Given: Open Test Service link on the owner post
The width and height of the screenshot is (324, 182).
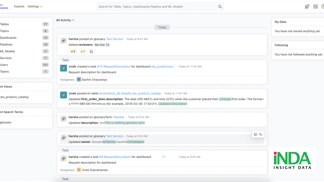Looking at the screenshot, I should 114,136.
